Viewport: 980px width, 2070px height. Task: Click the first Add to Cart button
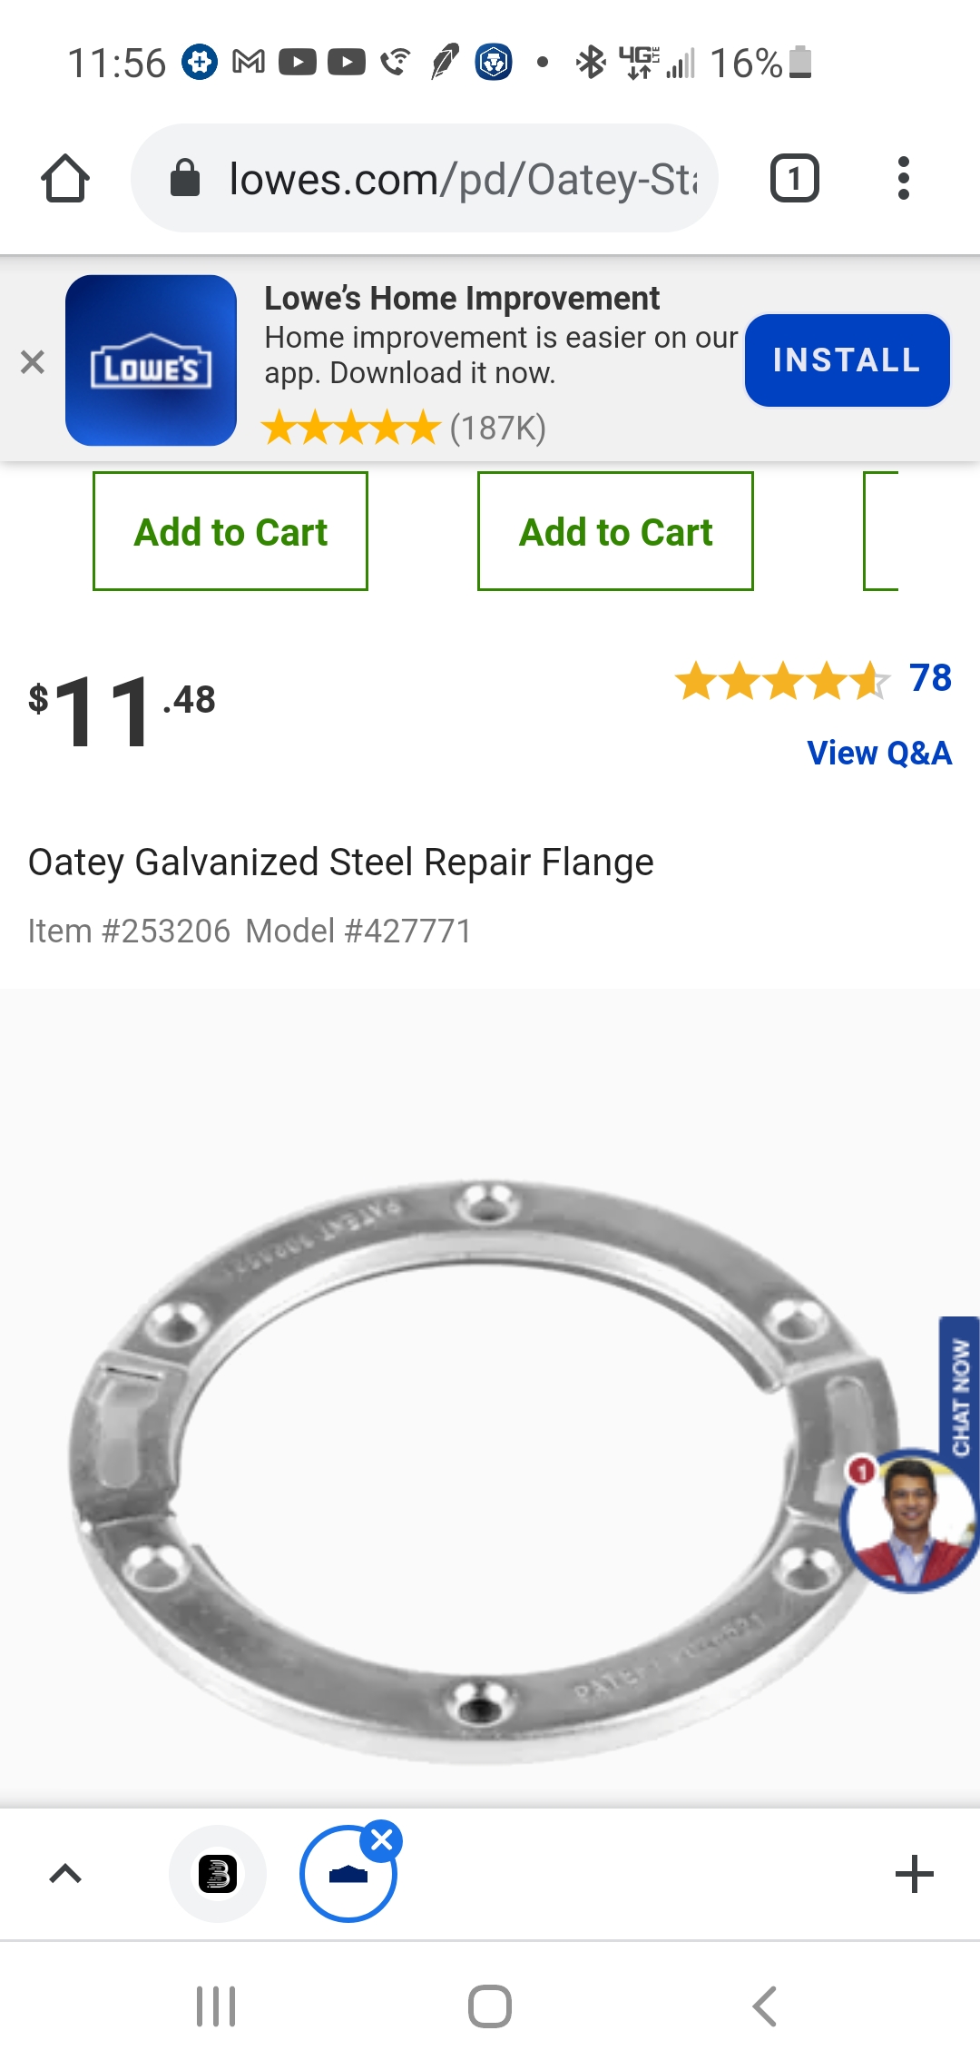230,531
